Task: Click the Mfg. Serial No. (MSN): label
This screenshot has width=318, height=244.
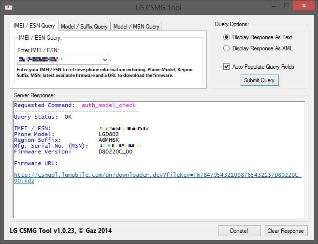Action: click(51, 146)
